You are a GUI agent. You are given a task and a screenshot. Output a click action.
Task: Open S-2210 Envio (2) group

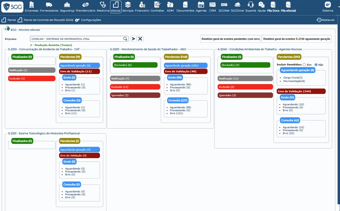point(69,77)
